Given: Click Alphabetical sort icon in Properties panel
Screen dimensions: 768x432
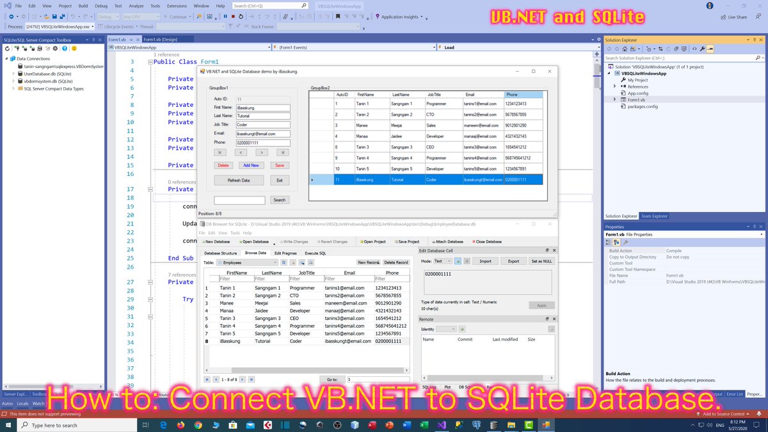Looking at the screenshot, I should [x=616, y=242].
